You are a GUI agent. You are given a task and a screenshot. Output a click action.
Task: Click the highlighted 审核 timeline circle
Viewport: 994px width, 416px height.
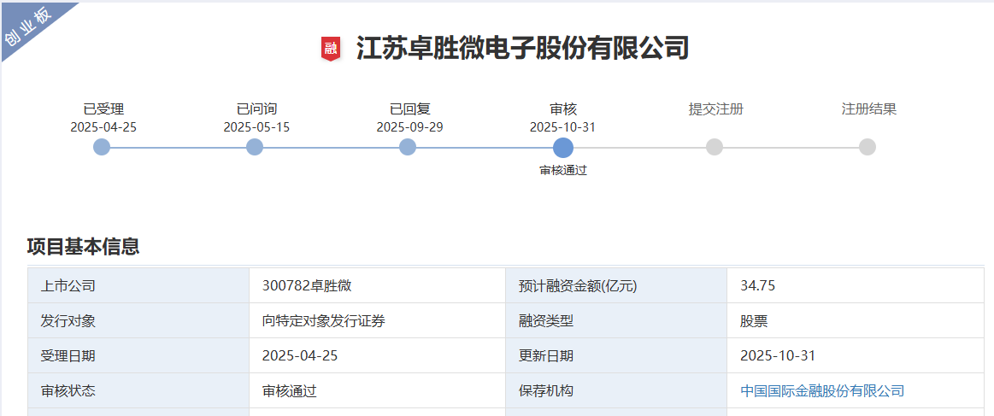tap(562, 147)
